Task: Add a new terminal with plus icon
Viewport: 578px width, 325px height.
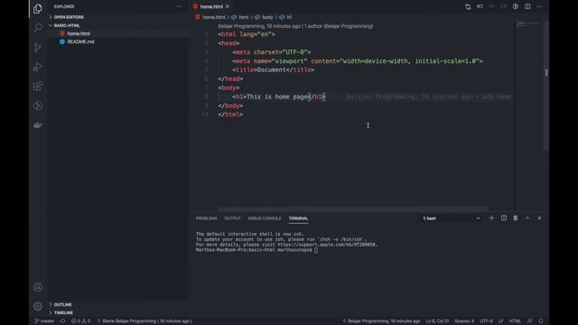Action: [x=491, y=218]
